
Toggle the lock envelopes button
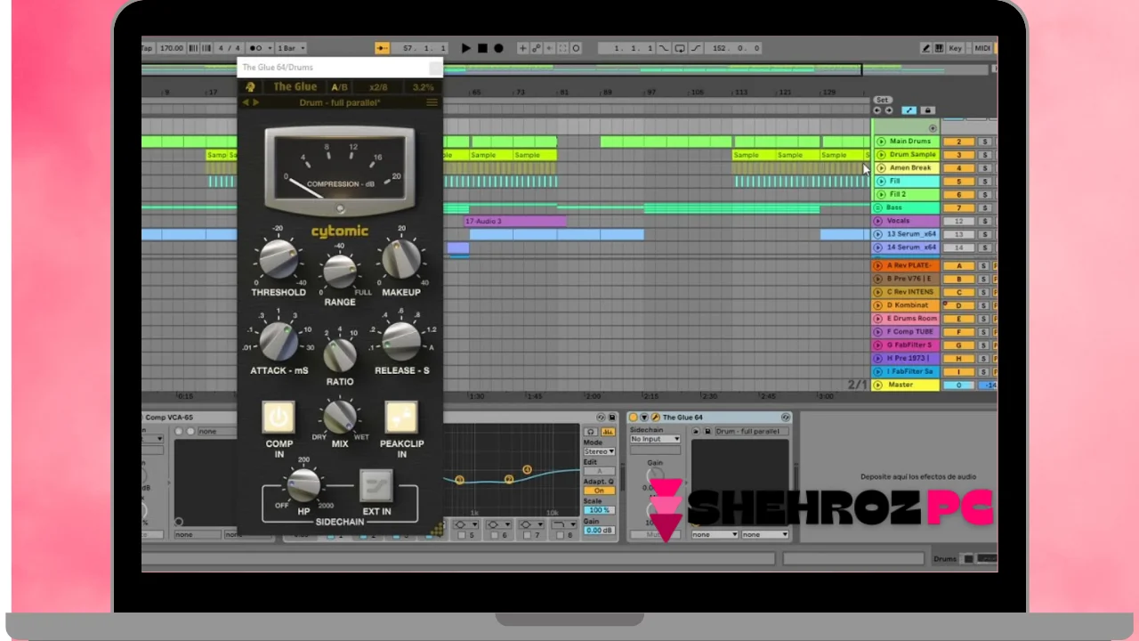[927, 110]
